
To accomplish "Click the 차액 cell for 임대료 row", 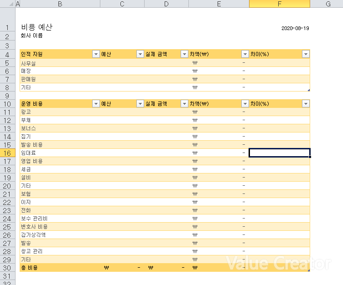I will point(219,153).
